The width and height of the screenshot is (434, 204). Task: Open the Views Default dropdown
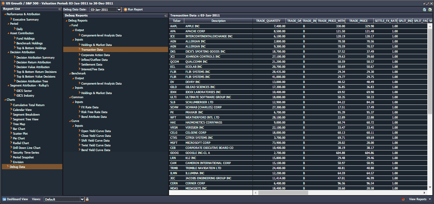pyautogui.click(x=82, y=199)
